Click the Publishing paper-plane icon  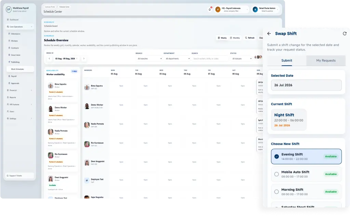click(9, 62)
